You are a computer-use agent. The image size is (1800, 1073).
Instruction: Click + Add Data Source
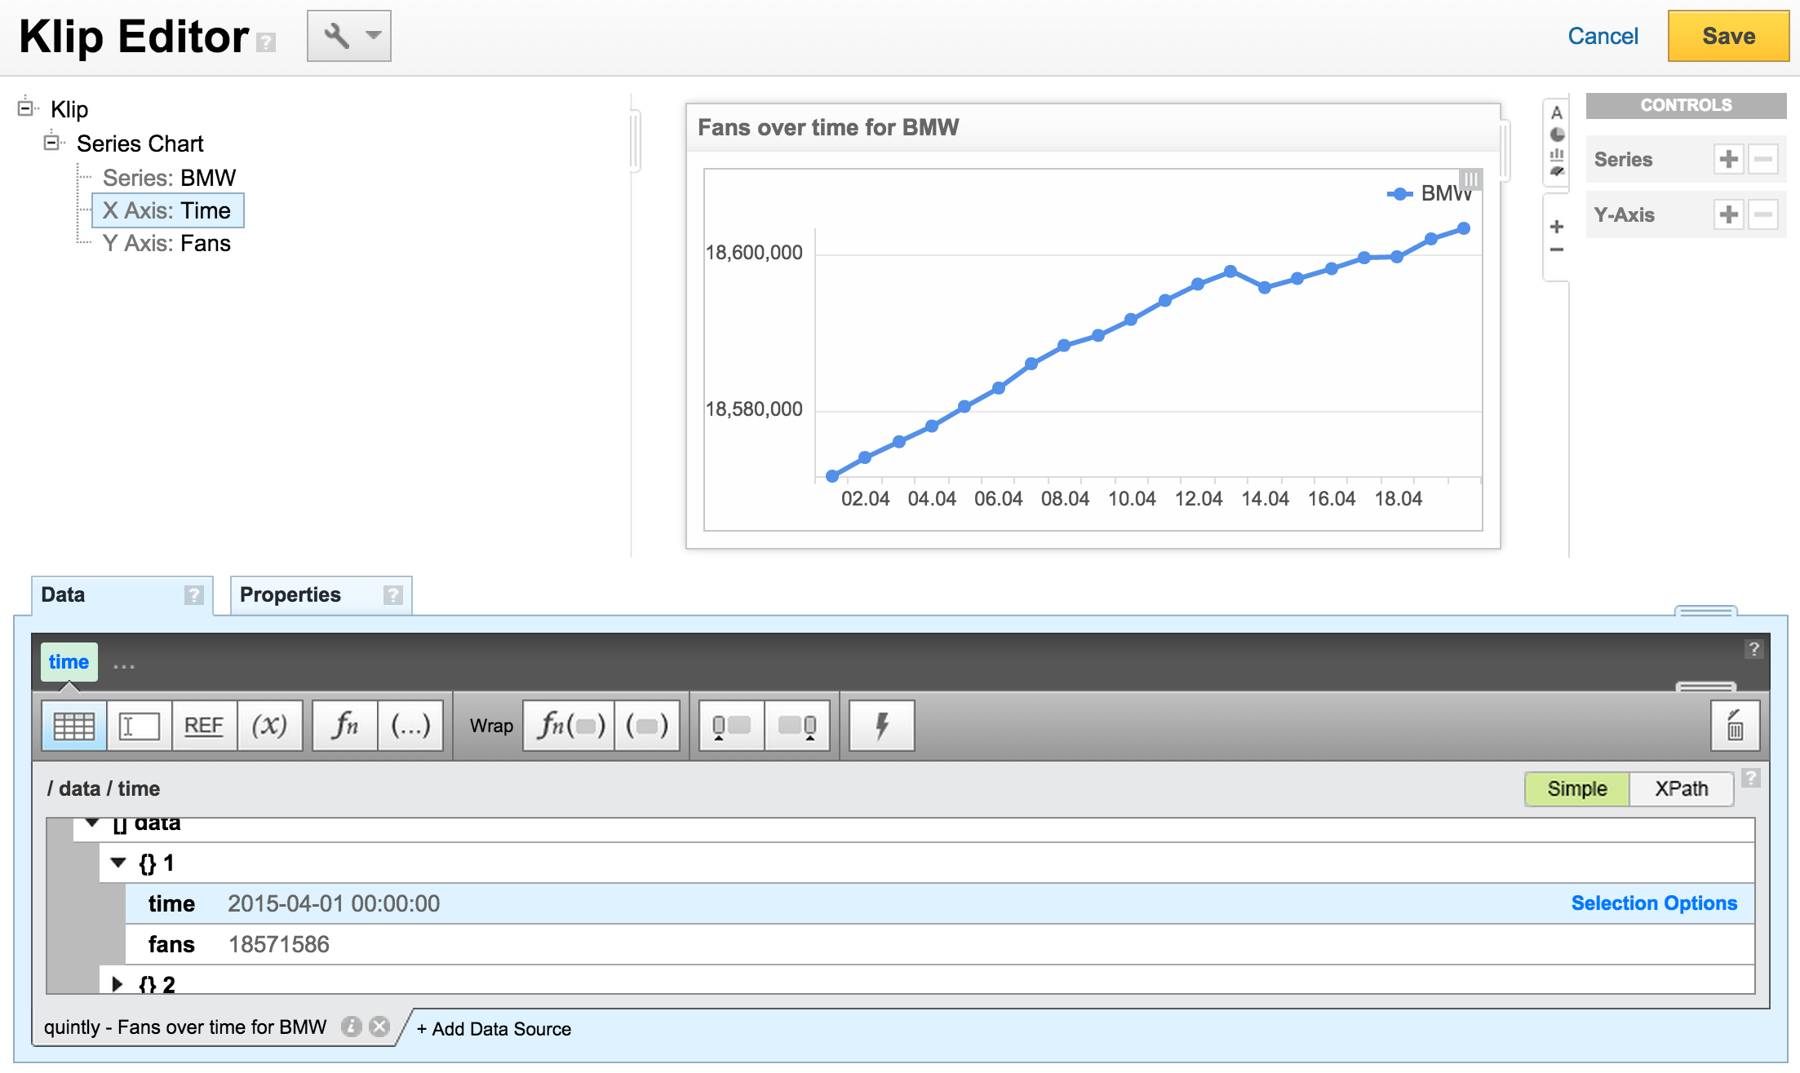494,1029
